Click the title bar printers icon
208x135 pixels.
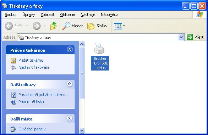click(x=5, y=6)
